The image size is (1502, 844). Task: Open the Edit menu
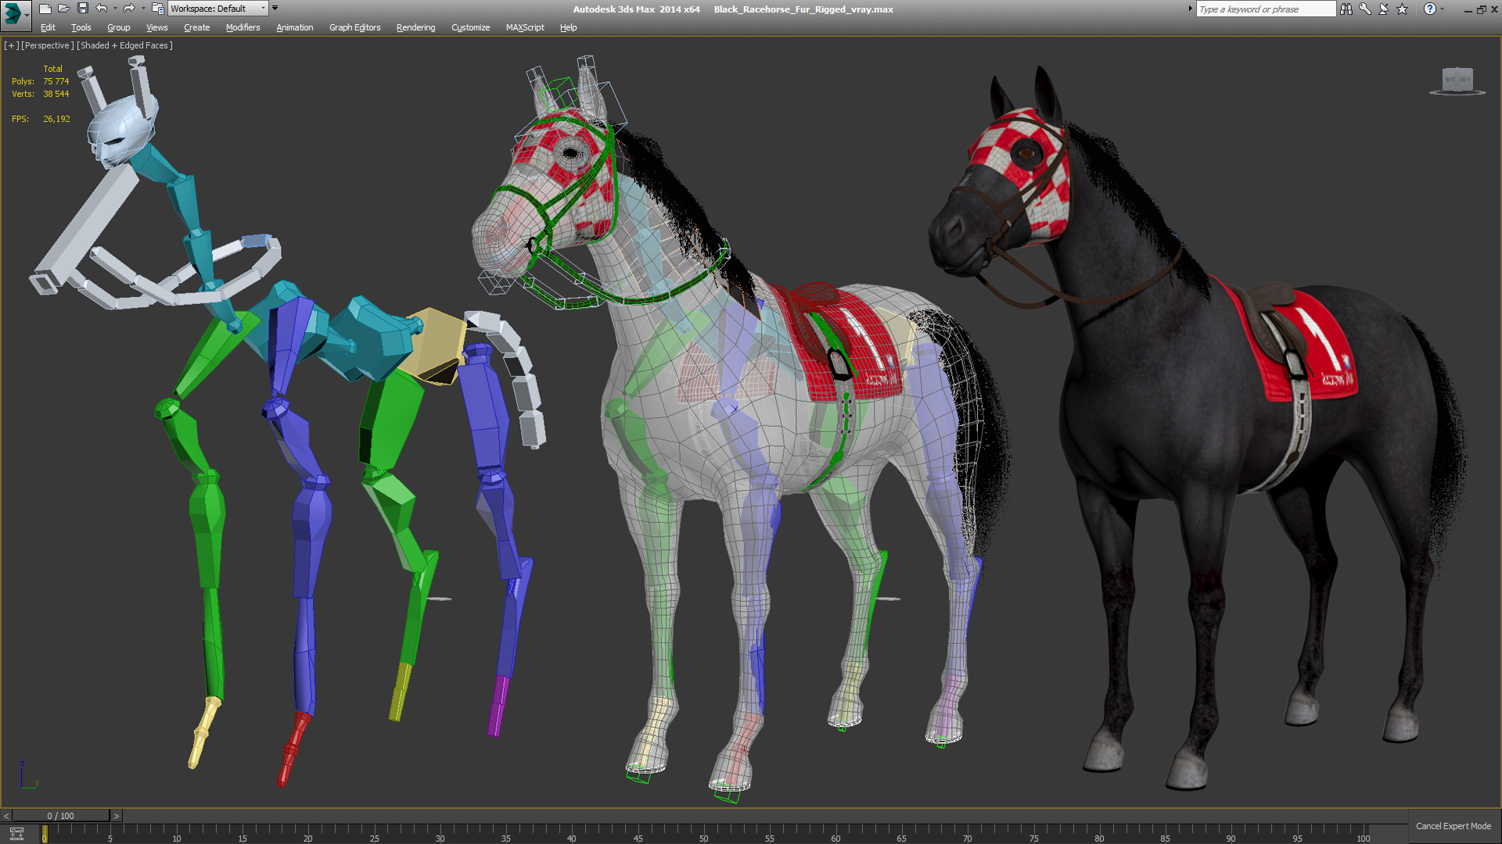(48, 27)
